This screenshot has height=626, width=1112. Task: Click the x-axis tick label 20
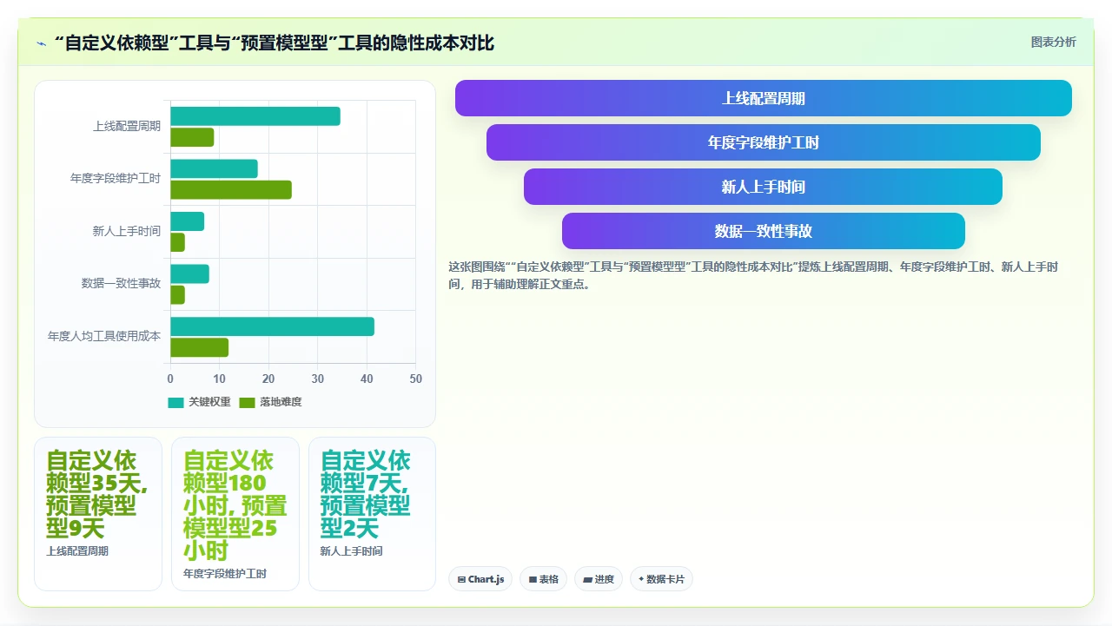[268, 379]
